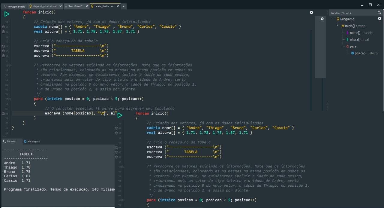This screenshot has width=384, height=208.
Task: Click the Run program play button
Action: tap(7, 14)
